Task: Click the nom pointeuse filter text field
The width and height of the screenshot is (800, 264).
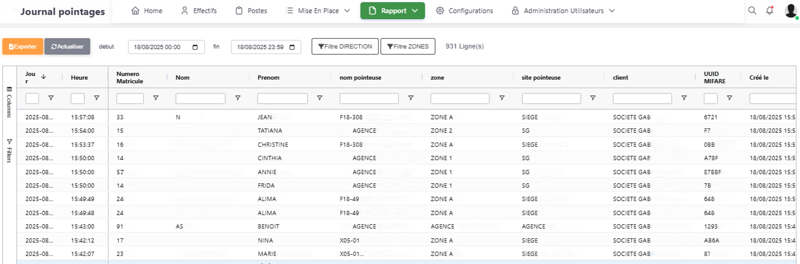Action: [368, 98]
